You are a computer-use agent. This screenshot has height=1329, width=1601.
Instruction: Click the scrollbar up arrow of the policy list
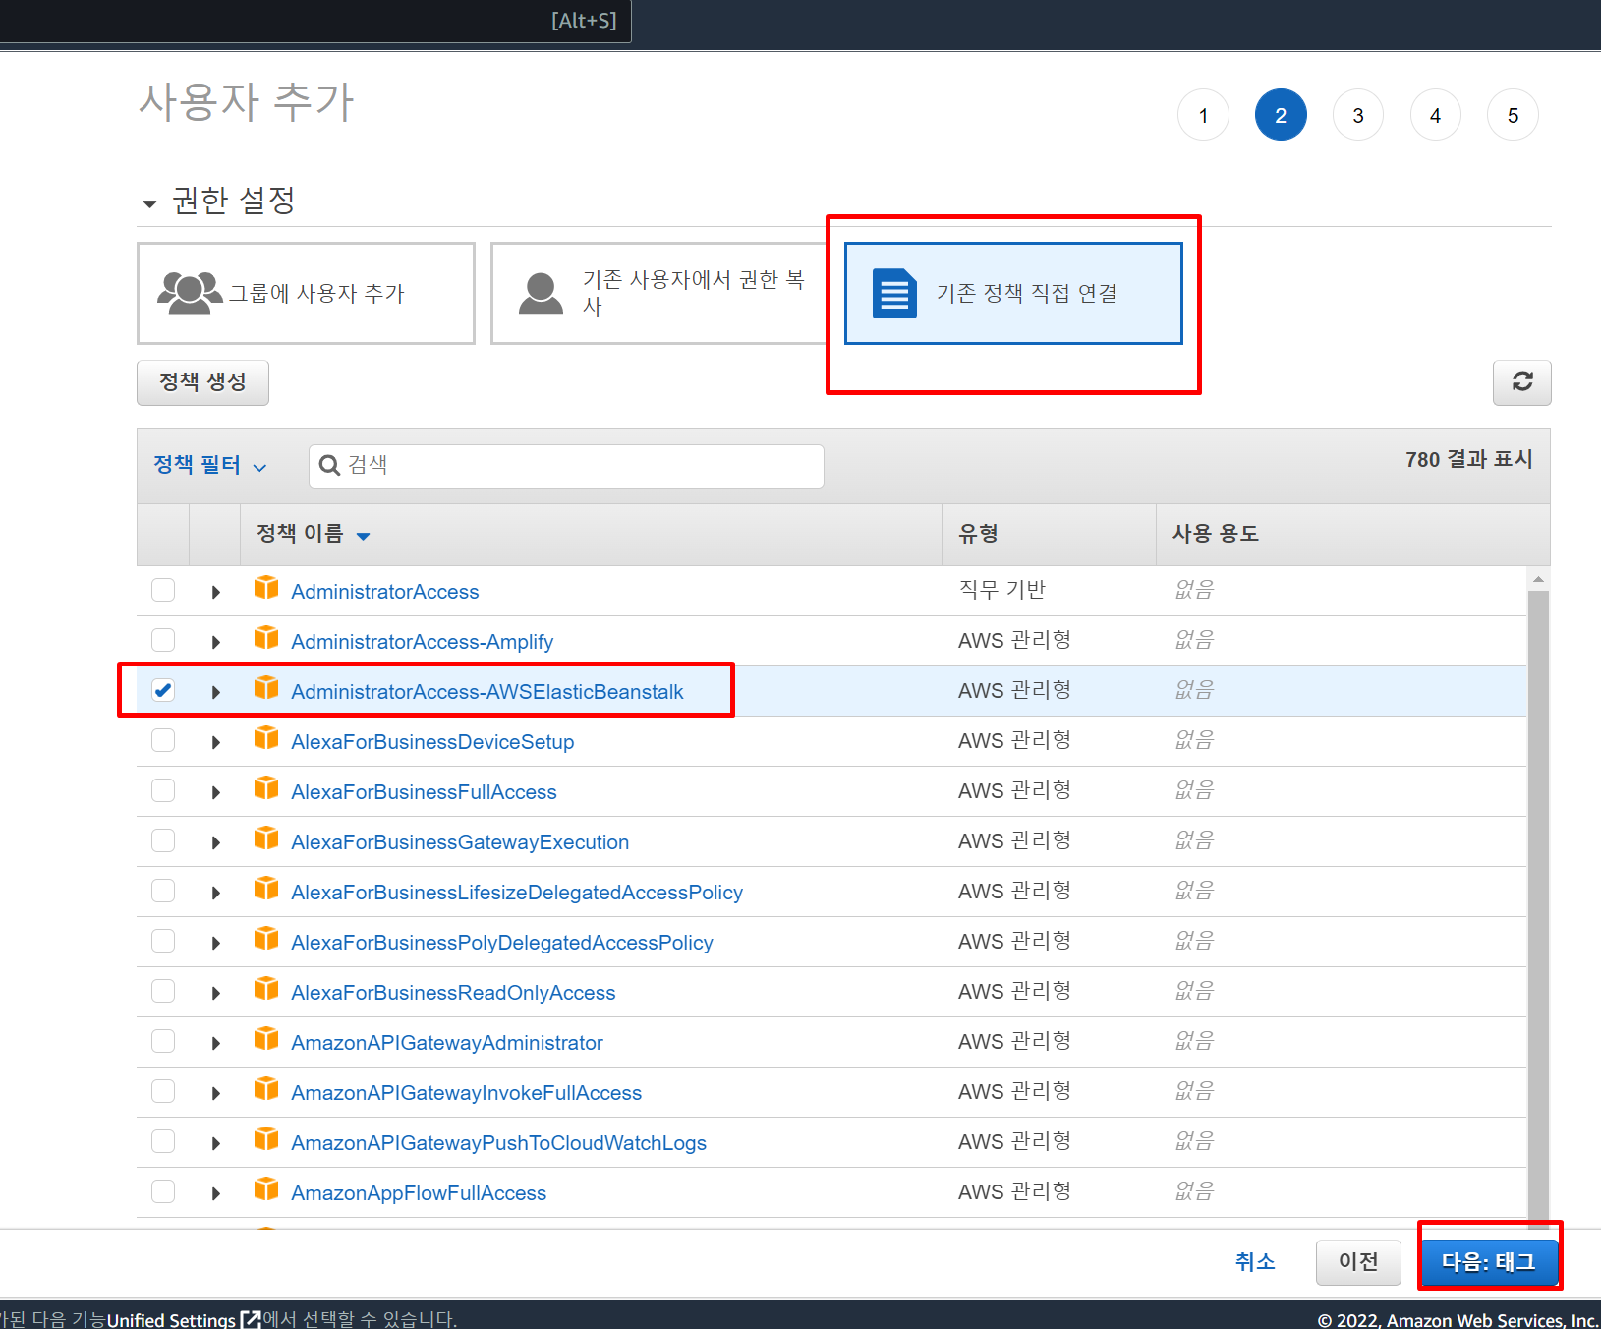(x=1538, y=579)
